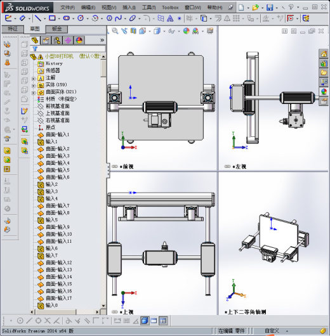Open the Line tool dropdown arrow
Image resolution: width=330 pixels, height=336 pixels.
click(45, 19)
